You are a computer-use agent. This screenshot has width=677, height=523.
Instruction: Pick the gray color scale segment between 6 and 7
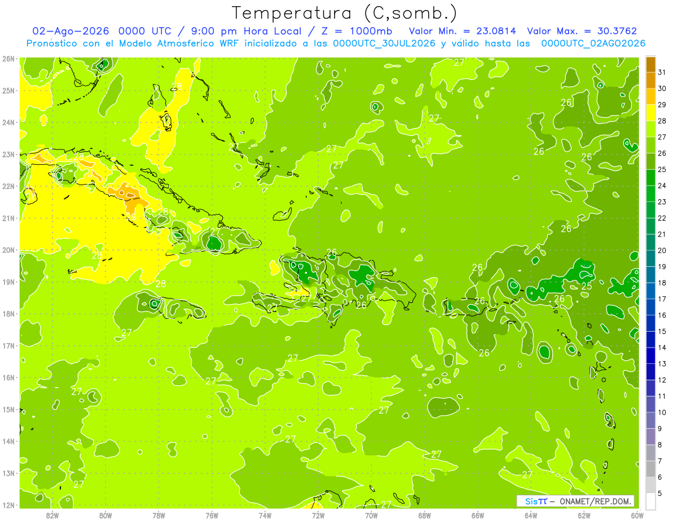(x=650, y=469)
